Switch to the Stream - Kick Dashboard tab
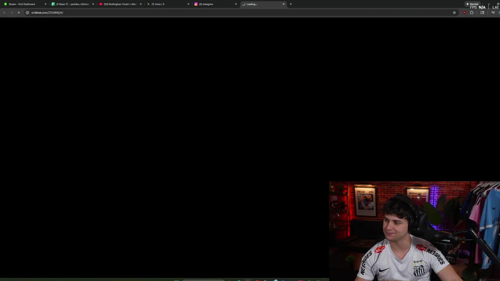Screen dimensions: 500x281 [x=24, y=4]
